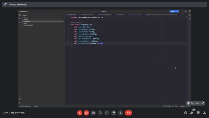Click the cursor position indicator in status bar
Viewport: 209px width, 118px height.
point(167,106)
